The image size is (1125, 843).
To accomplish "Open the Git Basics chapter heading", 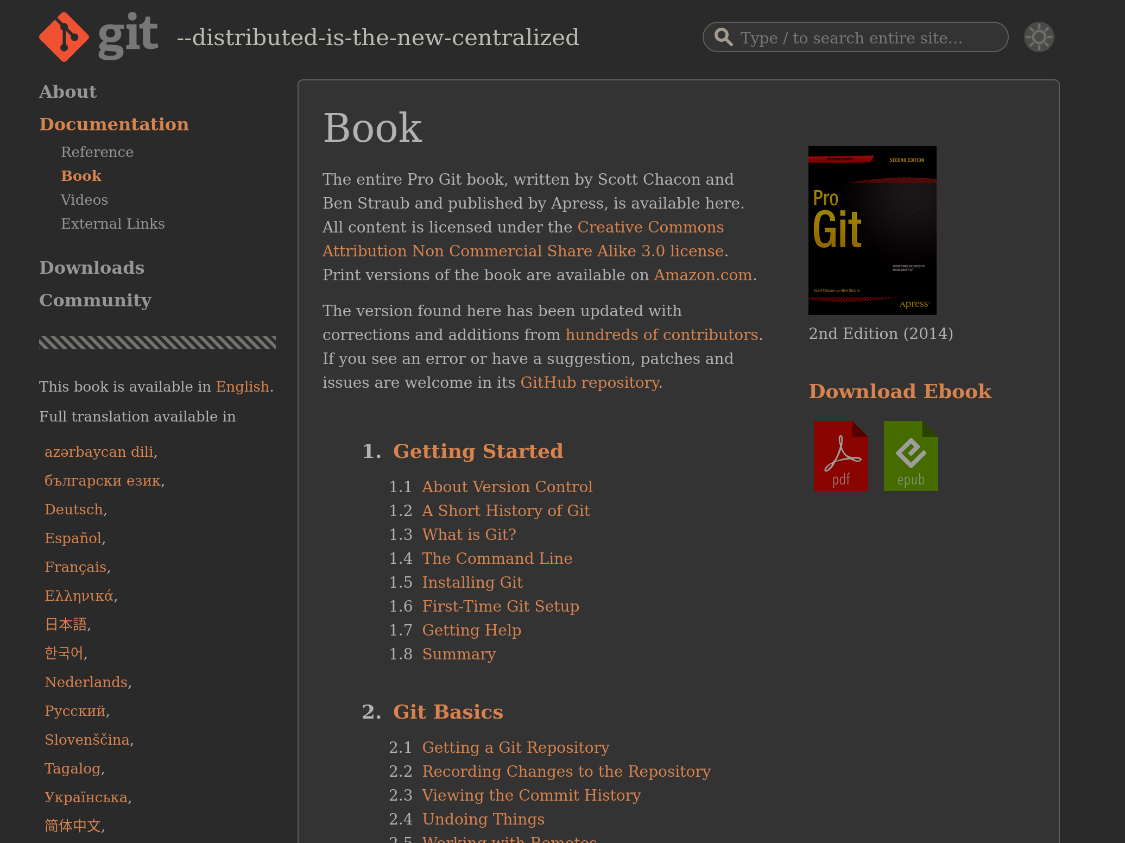I will [x=448, y=712].
